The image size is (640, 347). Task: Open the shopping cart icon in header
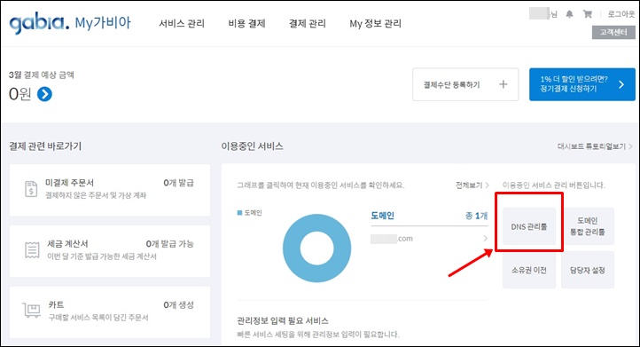588,14
